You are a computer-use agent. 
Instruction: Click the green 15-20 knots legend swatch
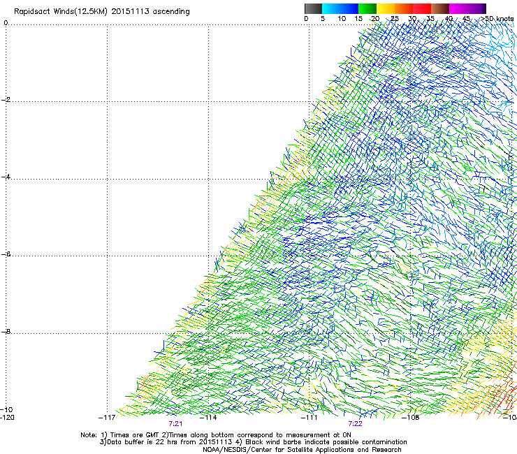tap(367, 8)
